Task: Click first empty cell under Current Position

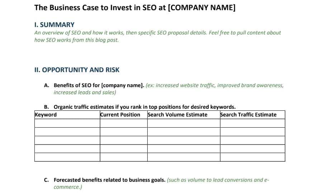Action: tap(124, 123)
